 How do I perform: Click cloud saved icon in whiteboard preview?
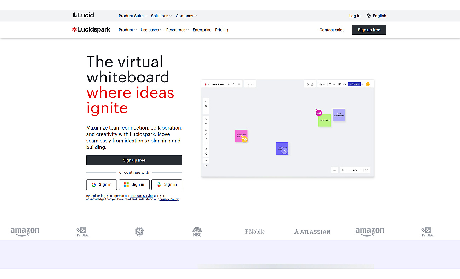(228, 84)
